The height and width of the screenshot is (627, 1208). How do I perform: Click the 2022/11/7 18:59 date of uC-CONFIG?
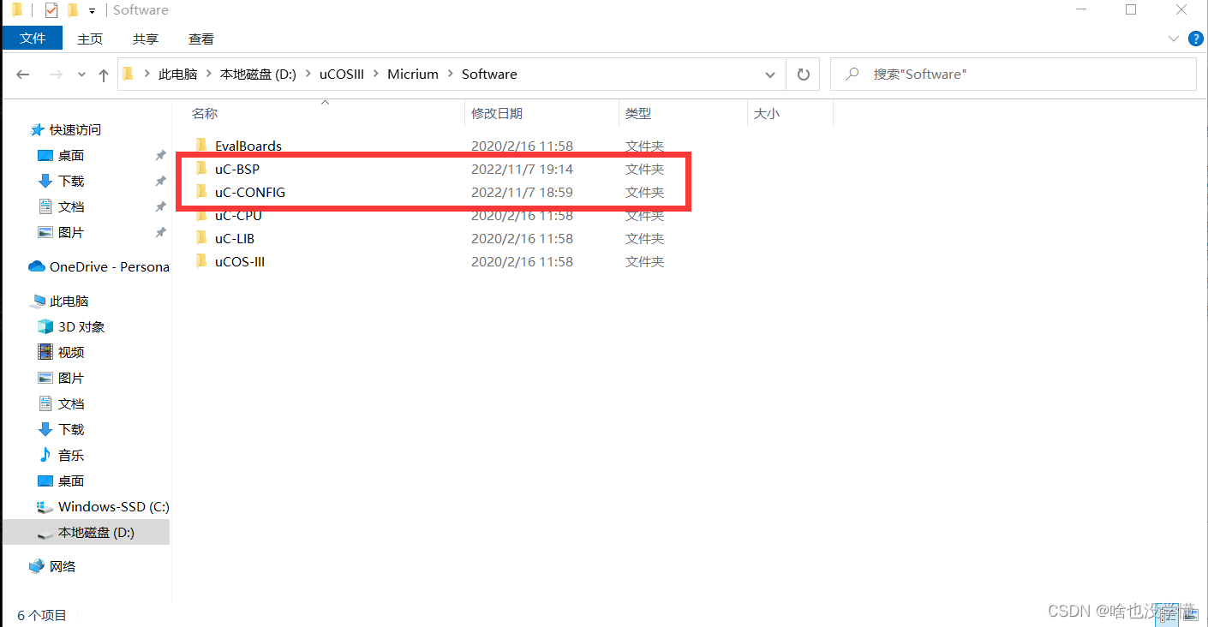(522, 192)
